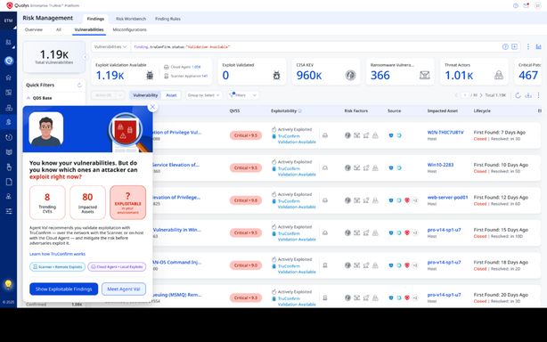This screenshot has height=342, width=547.
Task: Download the findings list
Action: click(x=528, y=95)
